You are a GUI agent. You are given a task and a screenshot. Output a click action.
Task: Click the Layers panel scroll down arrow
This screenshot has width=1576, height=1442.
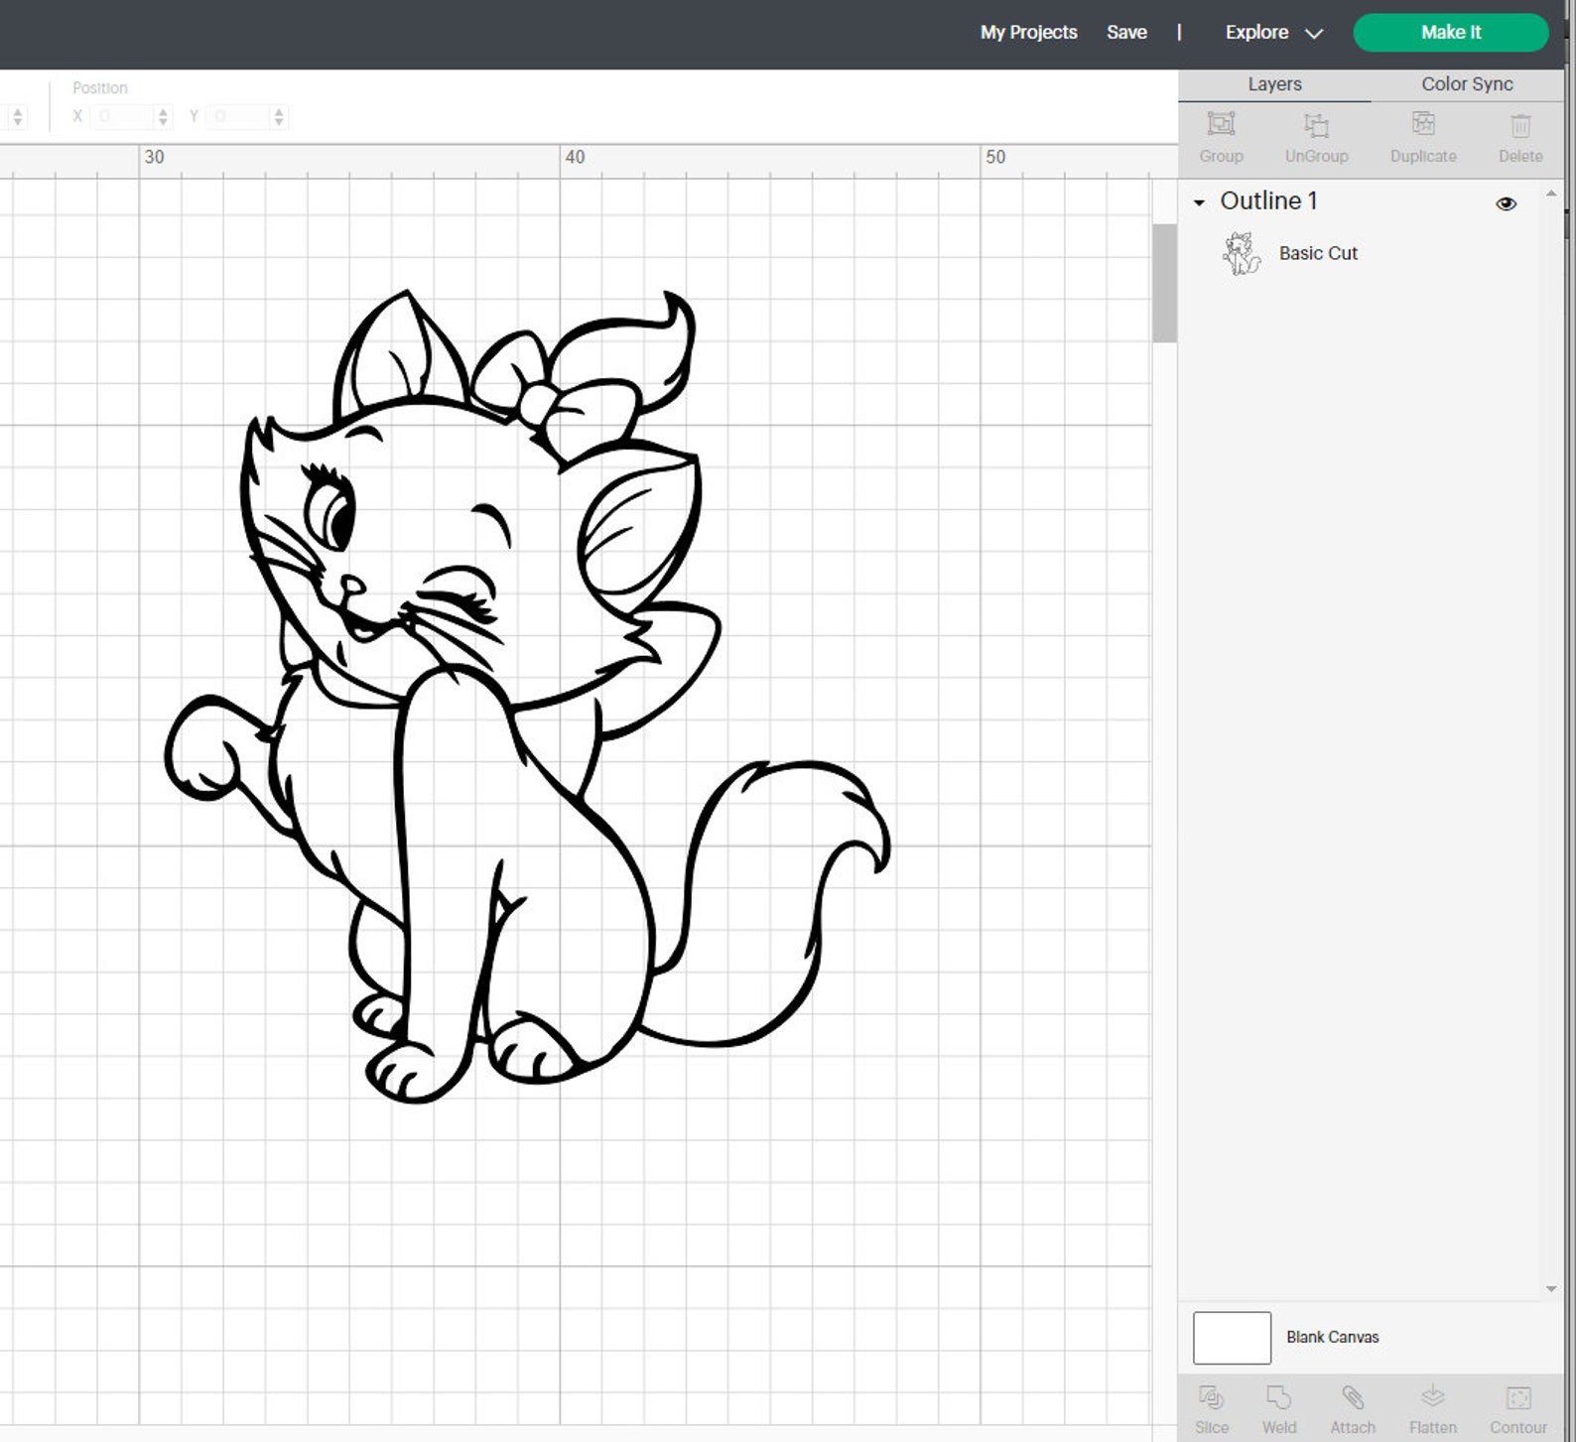[1551, 1289]
